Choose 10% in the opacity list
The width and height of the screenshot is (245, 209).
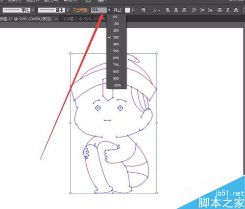tap(117, 23)
